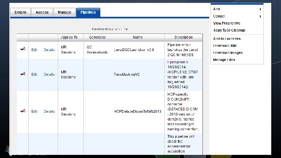The width and height of the screenshot is (281, 158).
Task: Edit the Level2QCLauncher pipeline
Action: pos(34,50)
